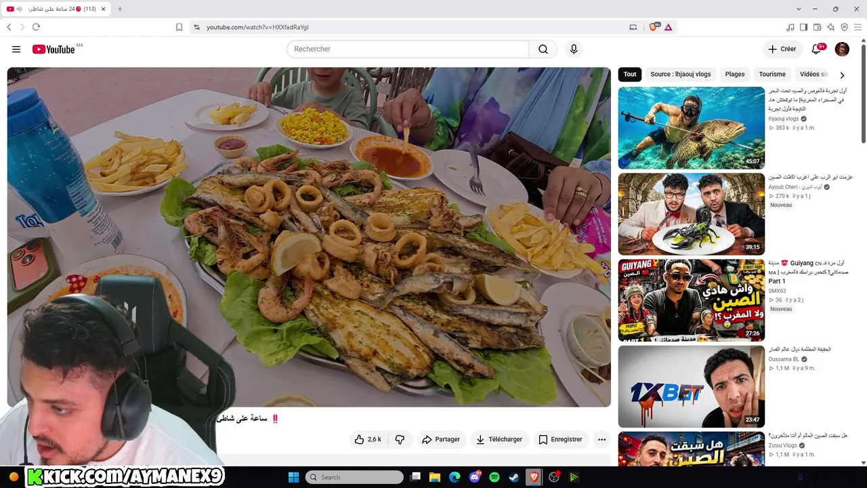The height and width of the screenshot is (488, 867).
Task: Click the main video player frame
Action: pyautogui.click(x=309, y=237)
